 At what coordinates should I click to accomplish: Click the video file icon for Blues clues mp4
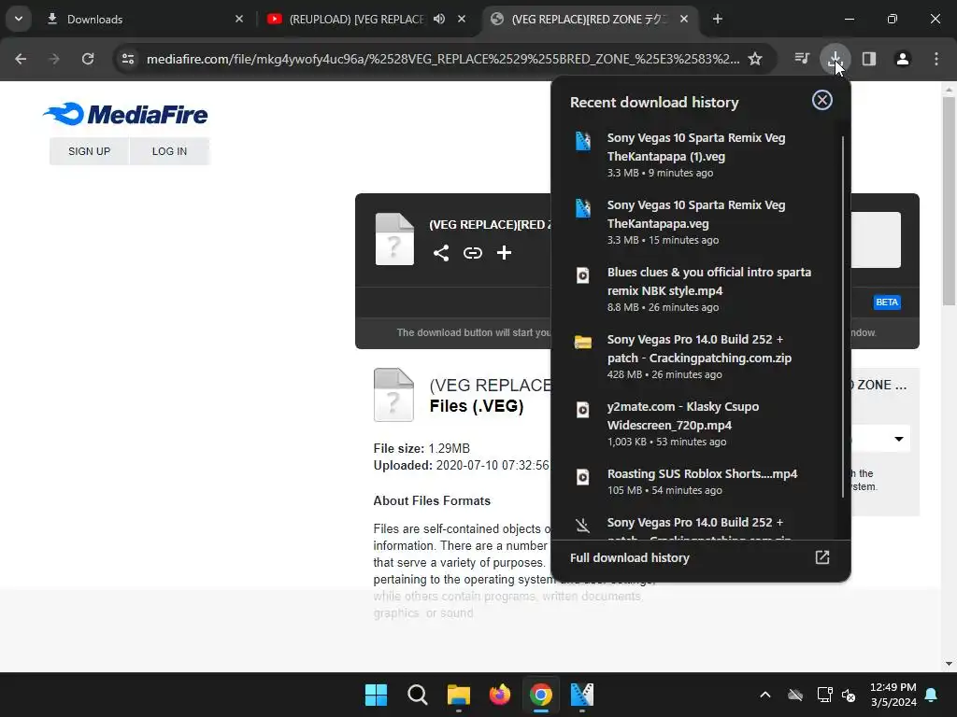583,275
